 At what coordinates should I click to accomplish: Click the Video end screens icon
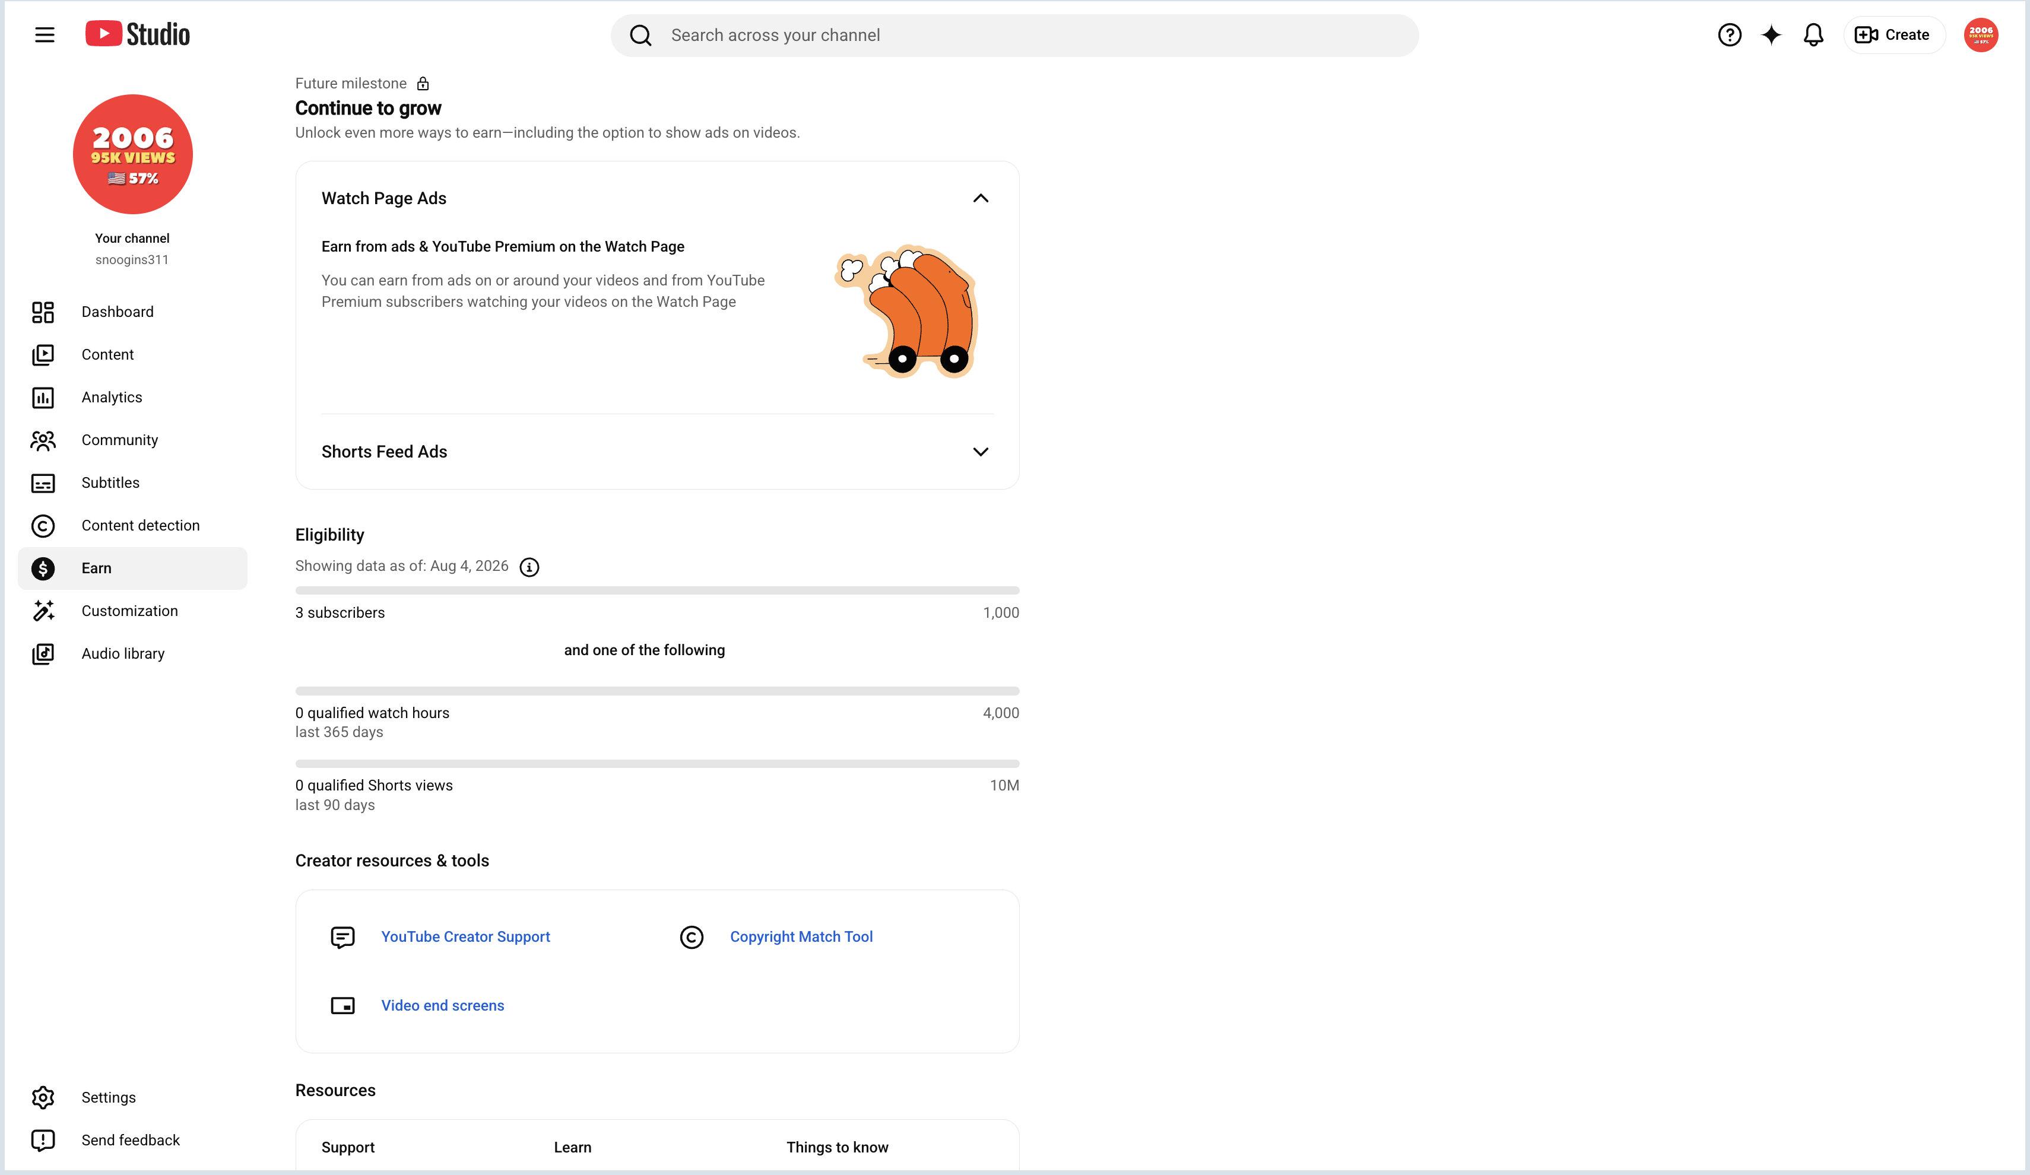click(x=342, y=1005)
